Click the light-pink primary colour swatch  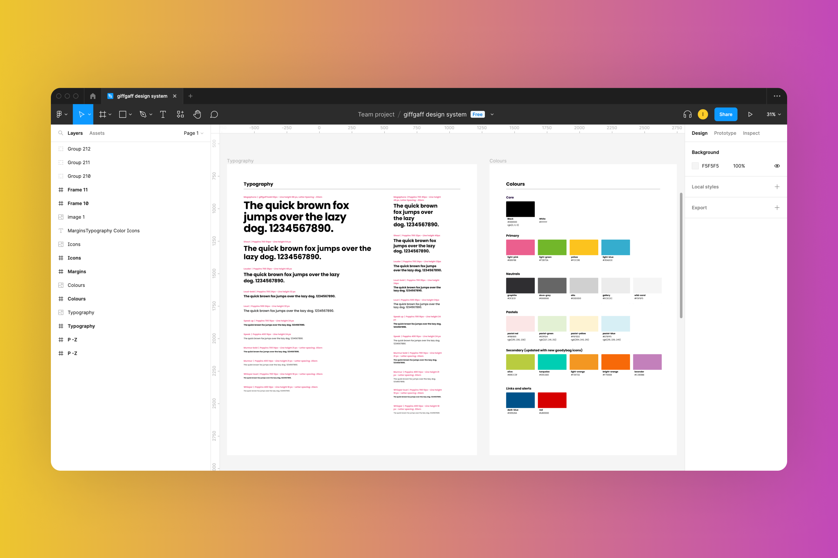click(x=520, y=247)
